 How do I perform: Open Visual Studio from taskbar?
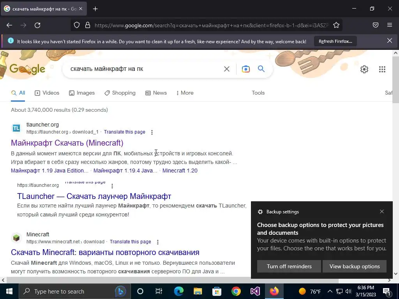coord(255,291)
